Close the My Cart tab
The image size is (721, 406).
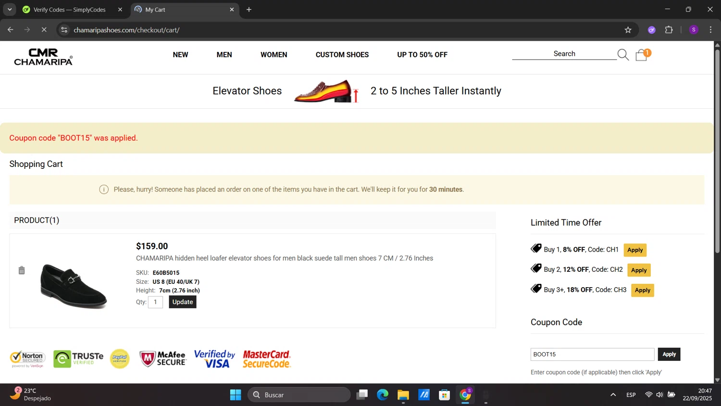[232, 10]
